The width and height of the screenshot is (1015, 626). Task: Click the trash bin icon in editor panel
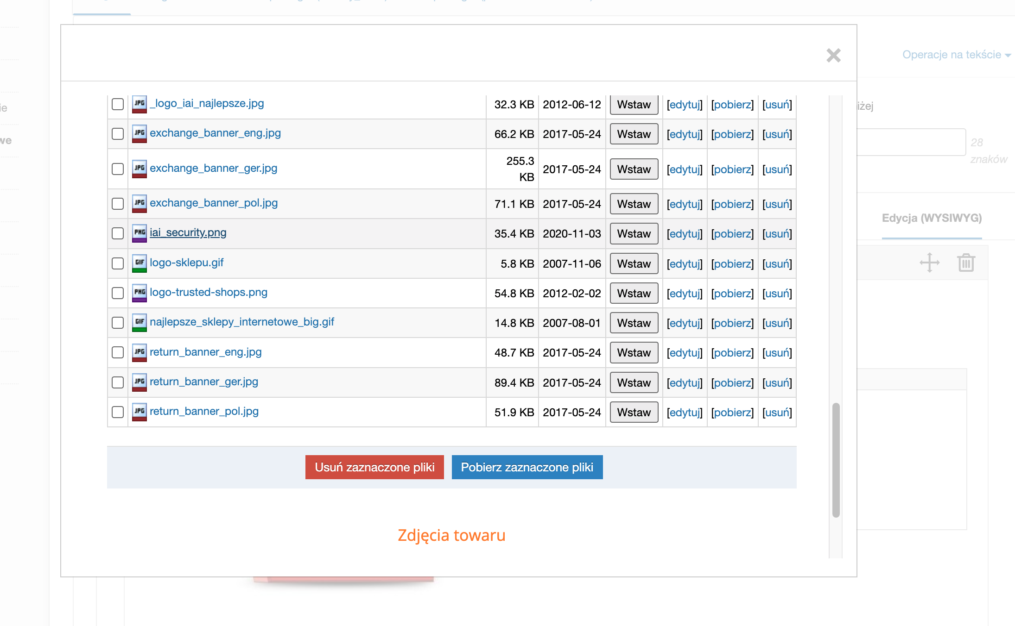tap(966, 263)
